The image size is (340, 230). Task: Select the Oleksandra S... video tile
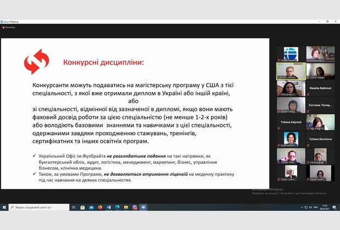tap(291, 88)
